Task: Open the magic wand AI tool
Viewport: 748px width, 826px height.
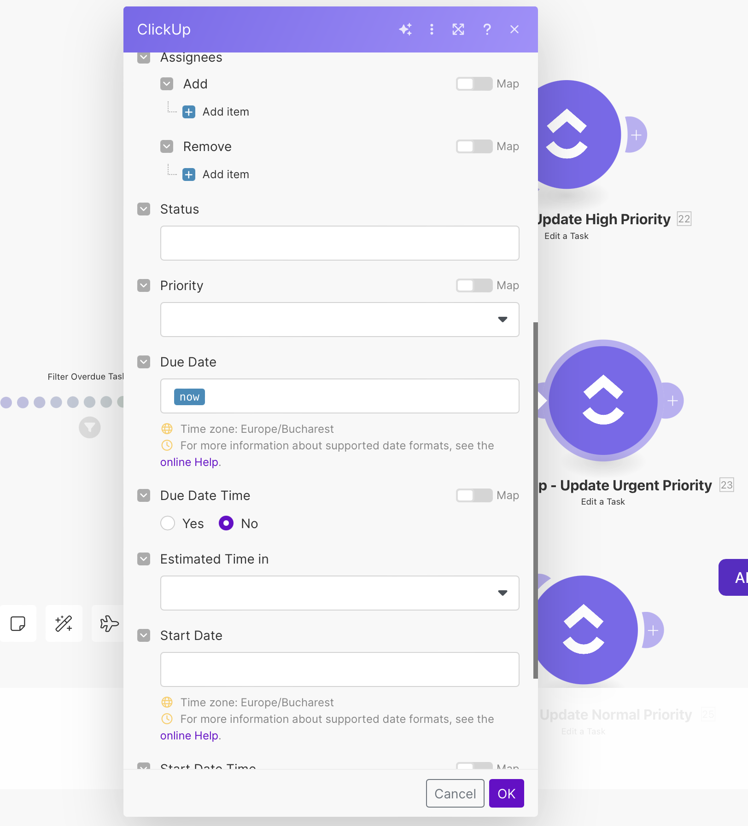Action: pyautogui.click(x=64, y=624)
